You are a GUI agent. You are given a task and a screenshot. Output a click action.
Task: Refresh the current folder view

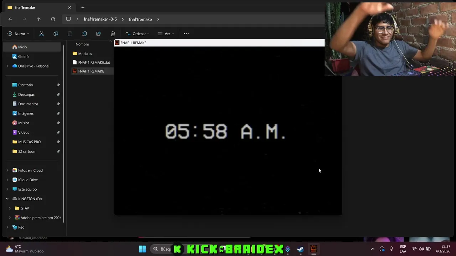point(53,19)
